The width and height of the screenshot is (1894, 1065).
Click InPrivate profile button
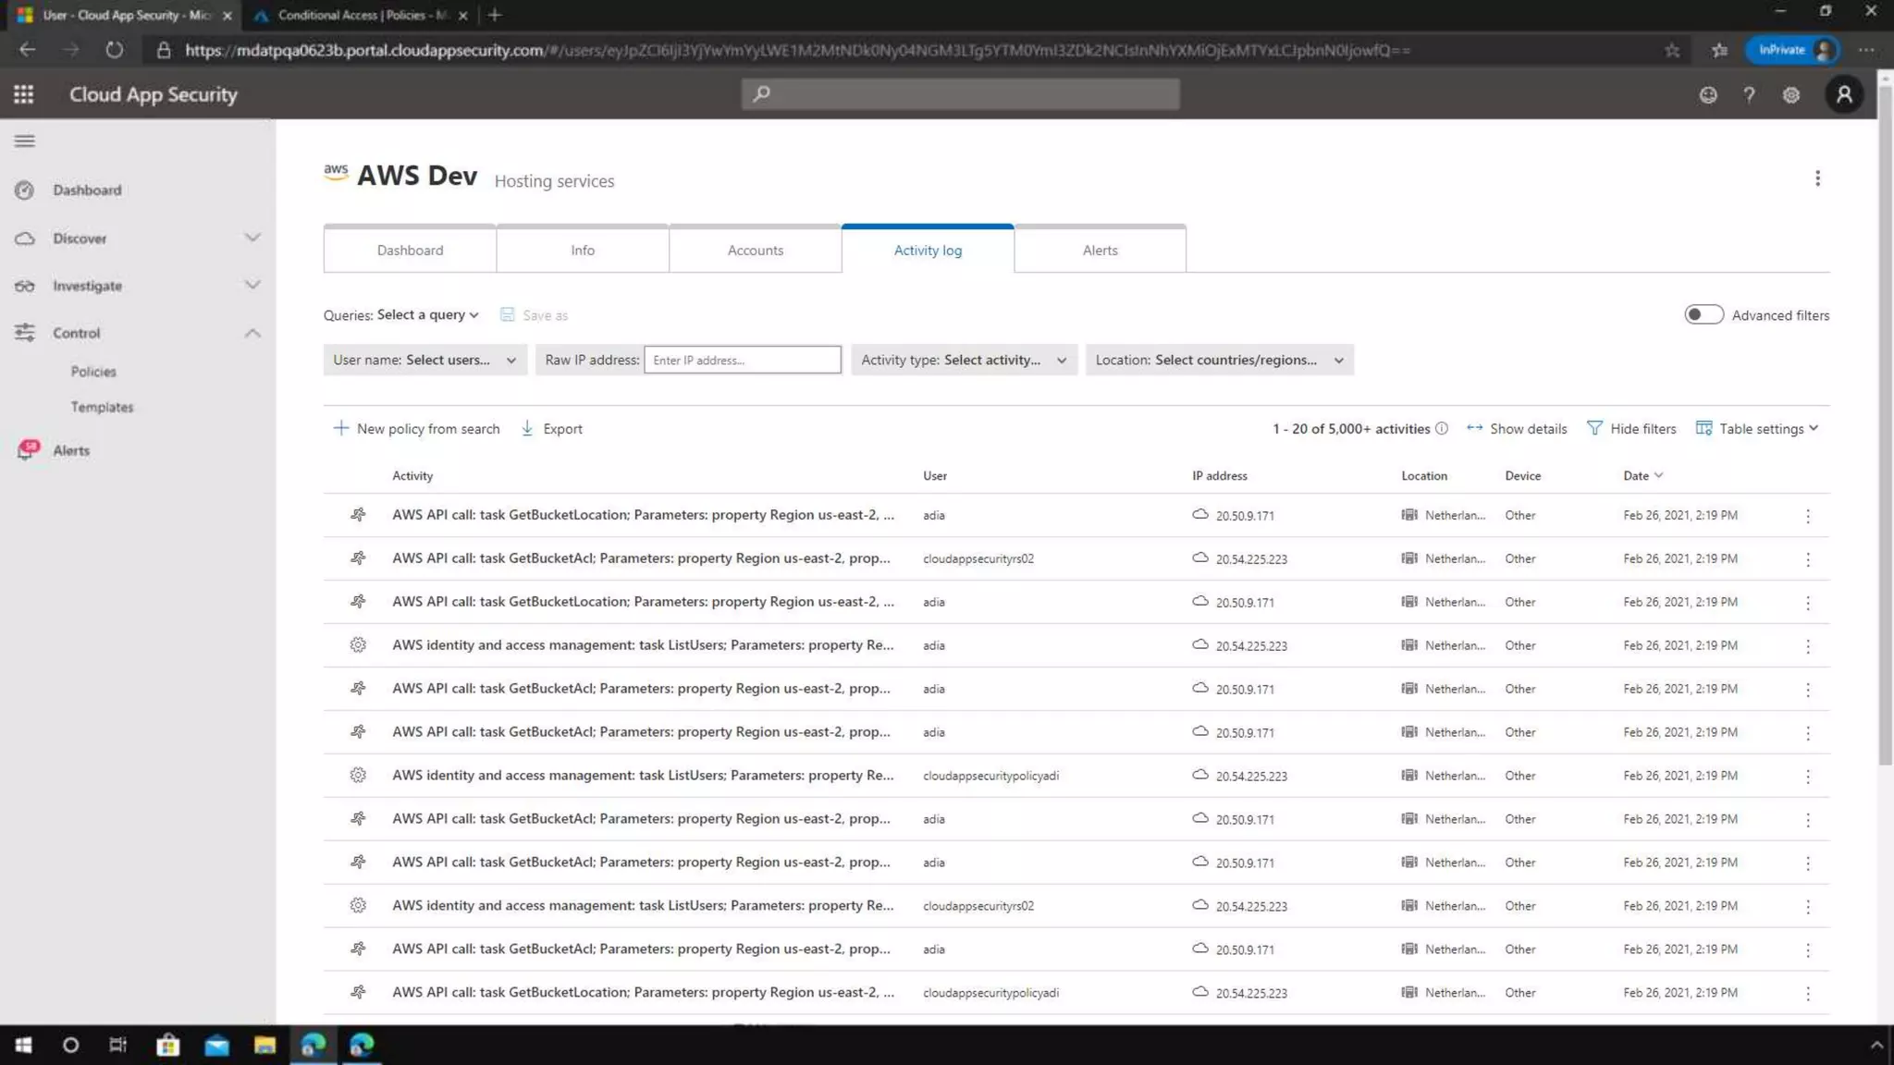click(x=1791, y=50)
